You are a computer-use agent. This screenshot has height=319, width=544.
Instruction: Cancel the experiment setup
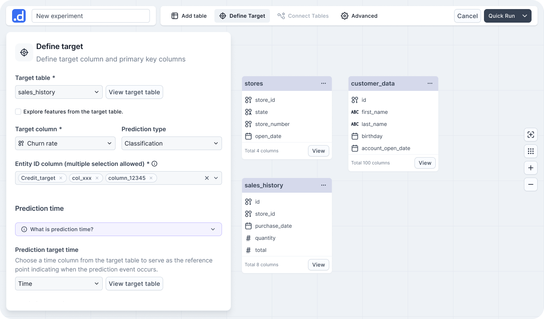coord(467,16)
